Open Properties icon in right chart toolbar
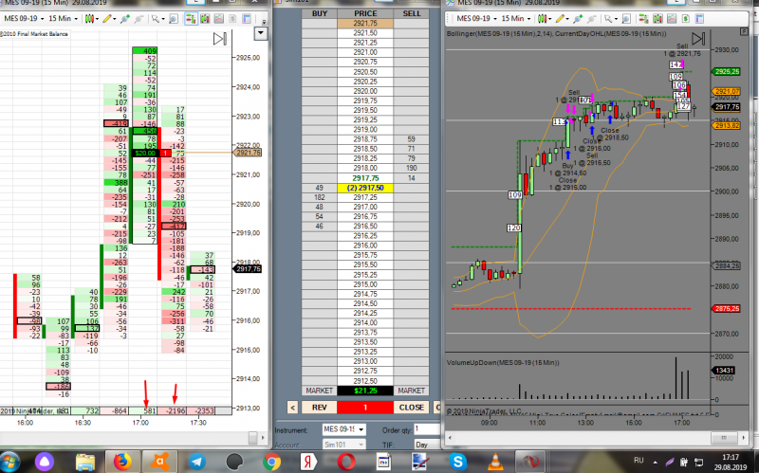 point(700,18)
